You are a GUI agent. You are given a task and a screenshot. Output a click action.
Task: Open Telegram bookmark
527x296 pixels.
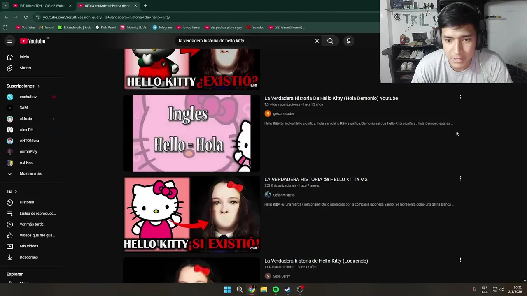[162, 27]
